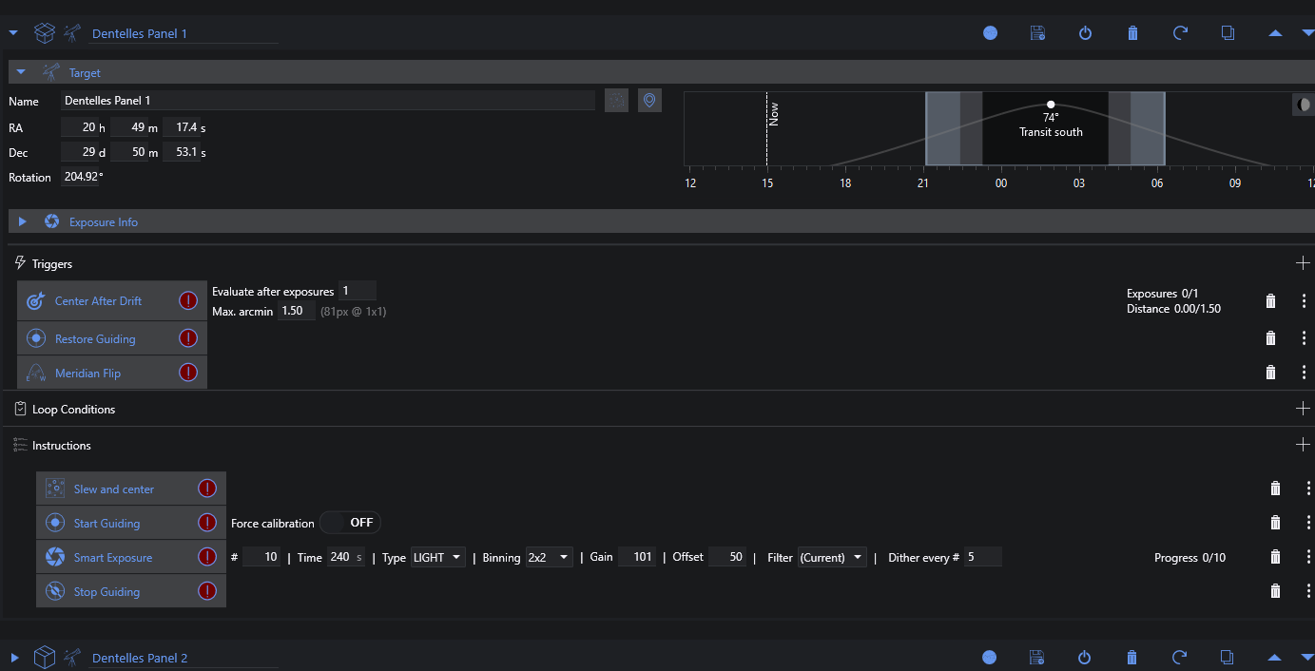Toggle the Start Guiding instruction status icon
The image size is (1315, 671).
pyautogui.click(x=207, y=523)
